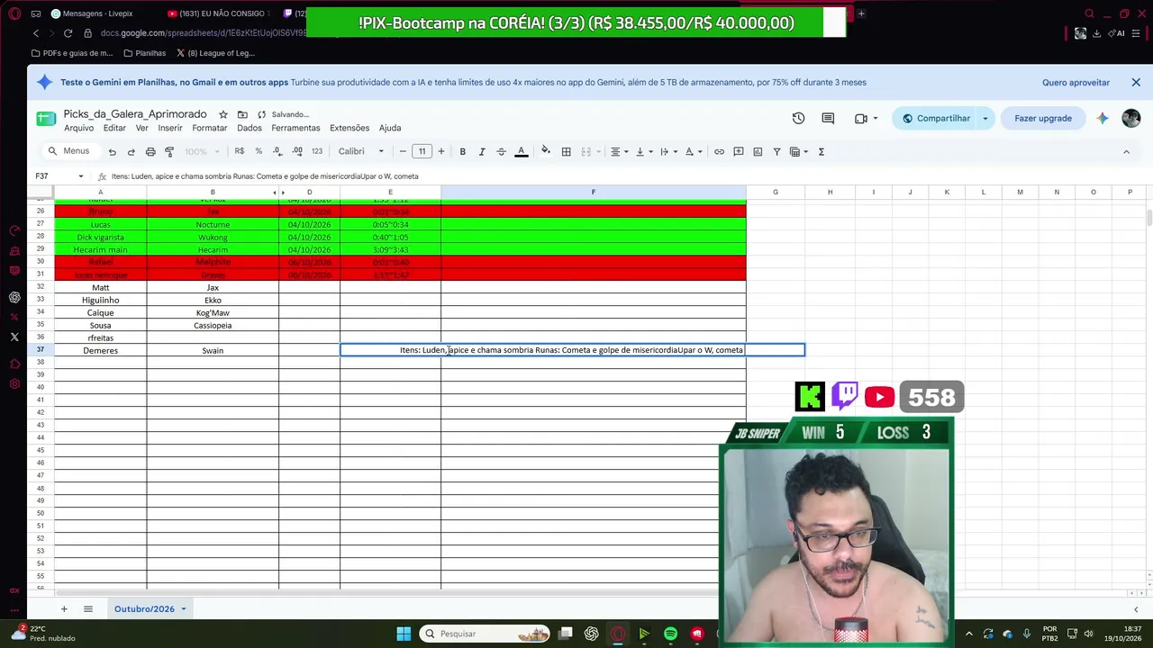The width and height of the screenshot is (1153, 648).
Task: Open the comments panel icon
Action: coord(828,118)
